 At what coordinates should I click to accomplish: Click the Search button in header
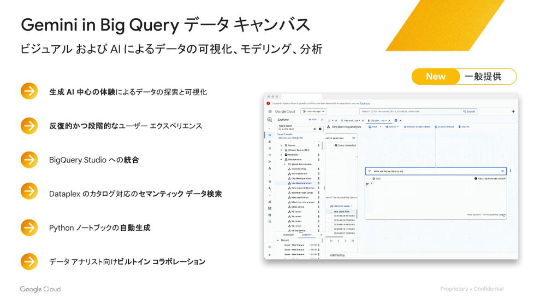[469, 112]
